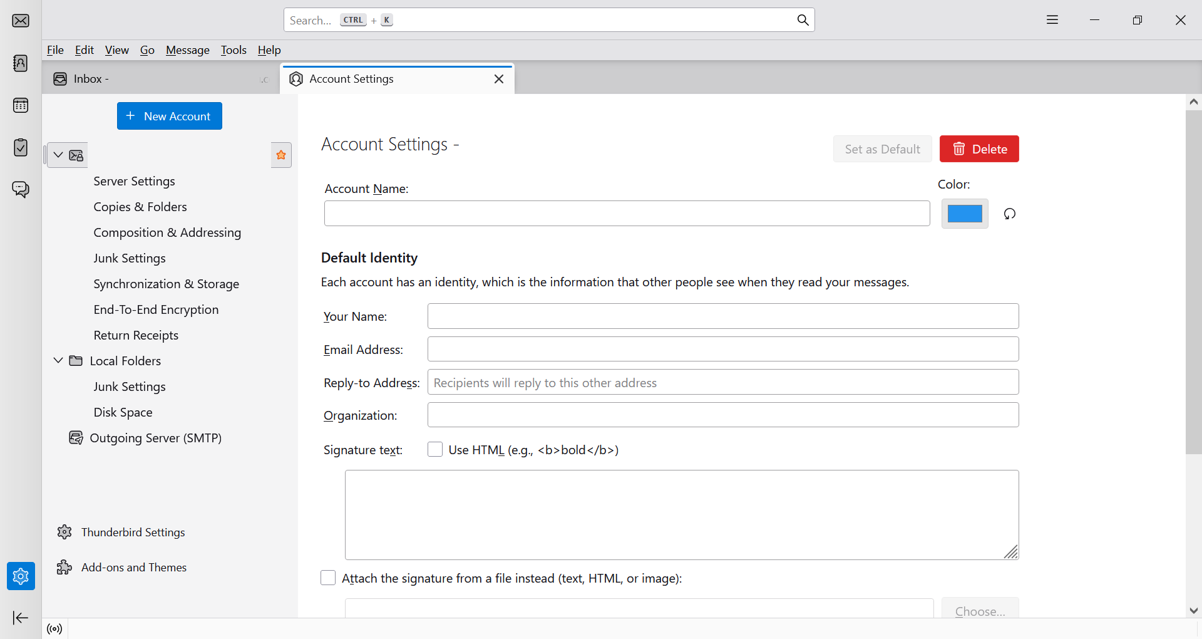Click the Organization field
The width and height of the screenshot is (1202, 639).
[x=723, y=415]
